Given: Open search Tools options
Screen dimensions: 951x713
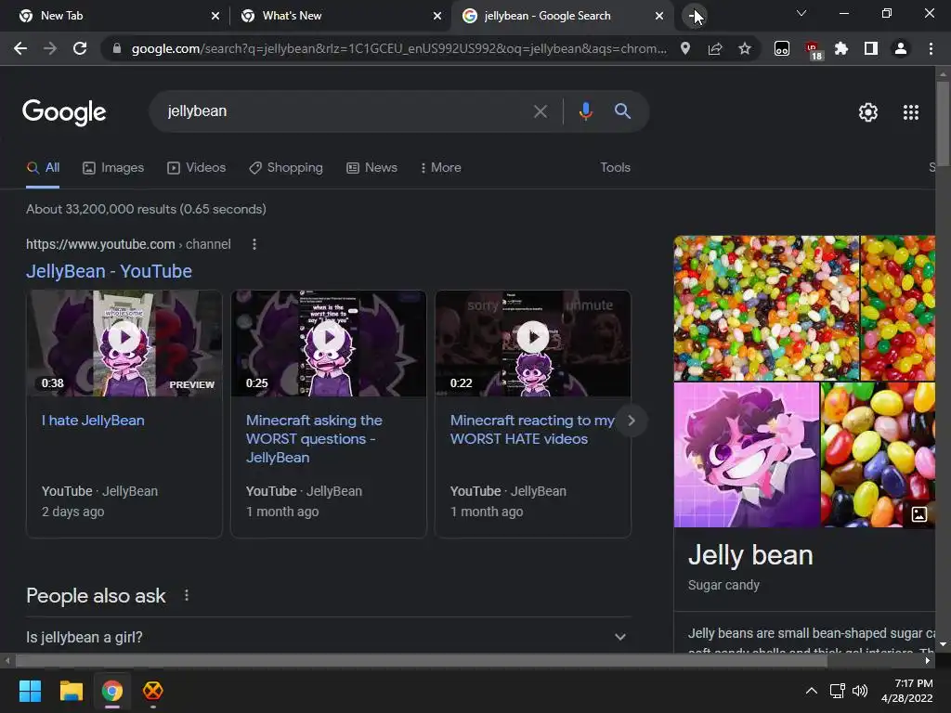Looking at the screenshot, I should coord(615,167).
